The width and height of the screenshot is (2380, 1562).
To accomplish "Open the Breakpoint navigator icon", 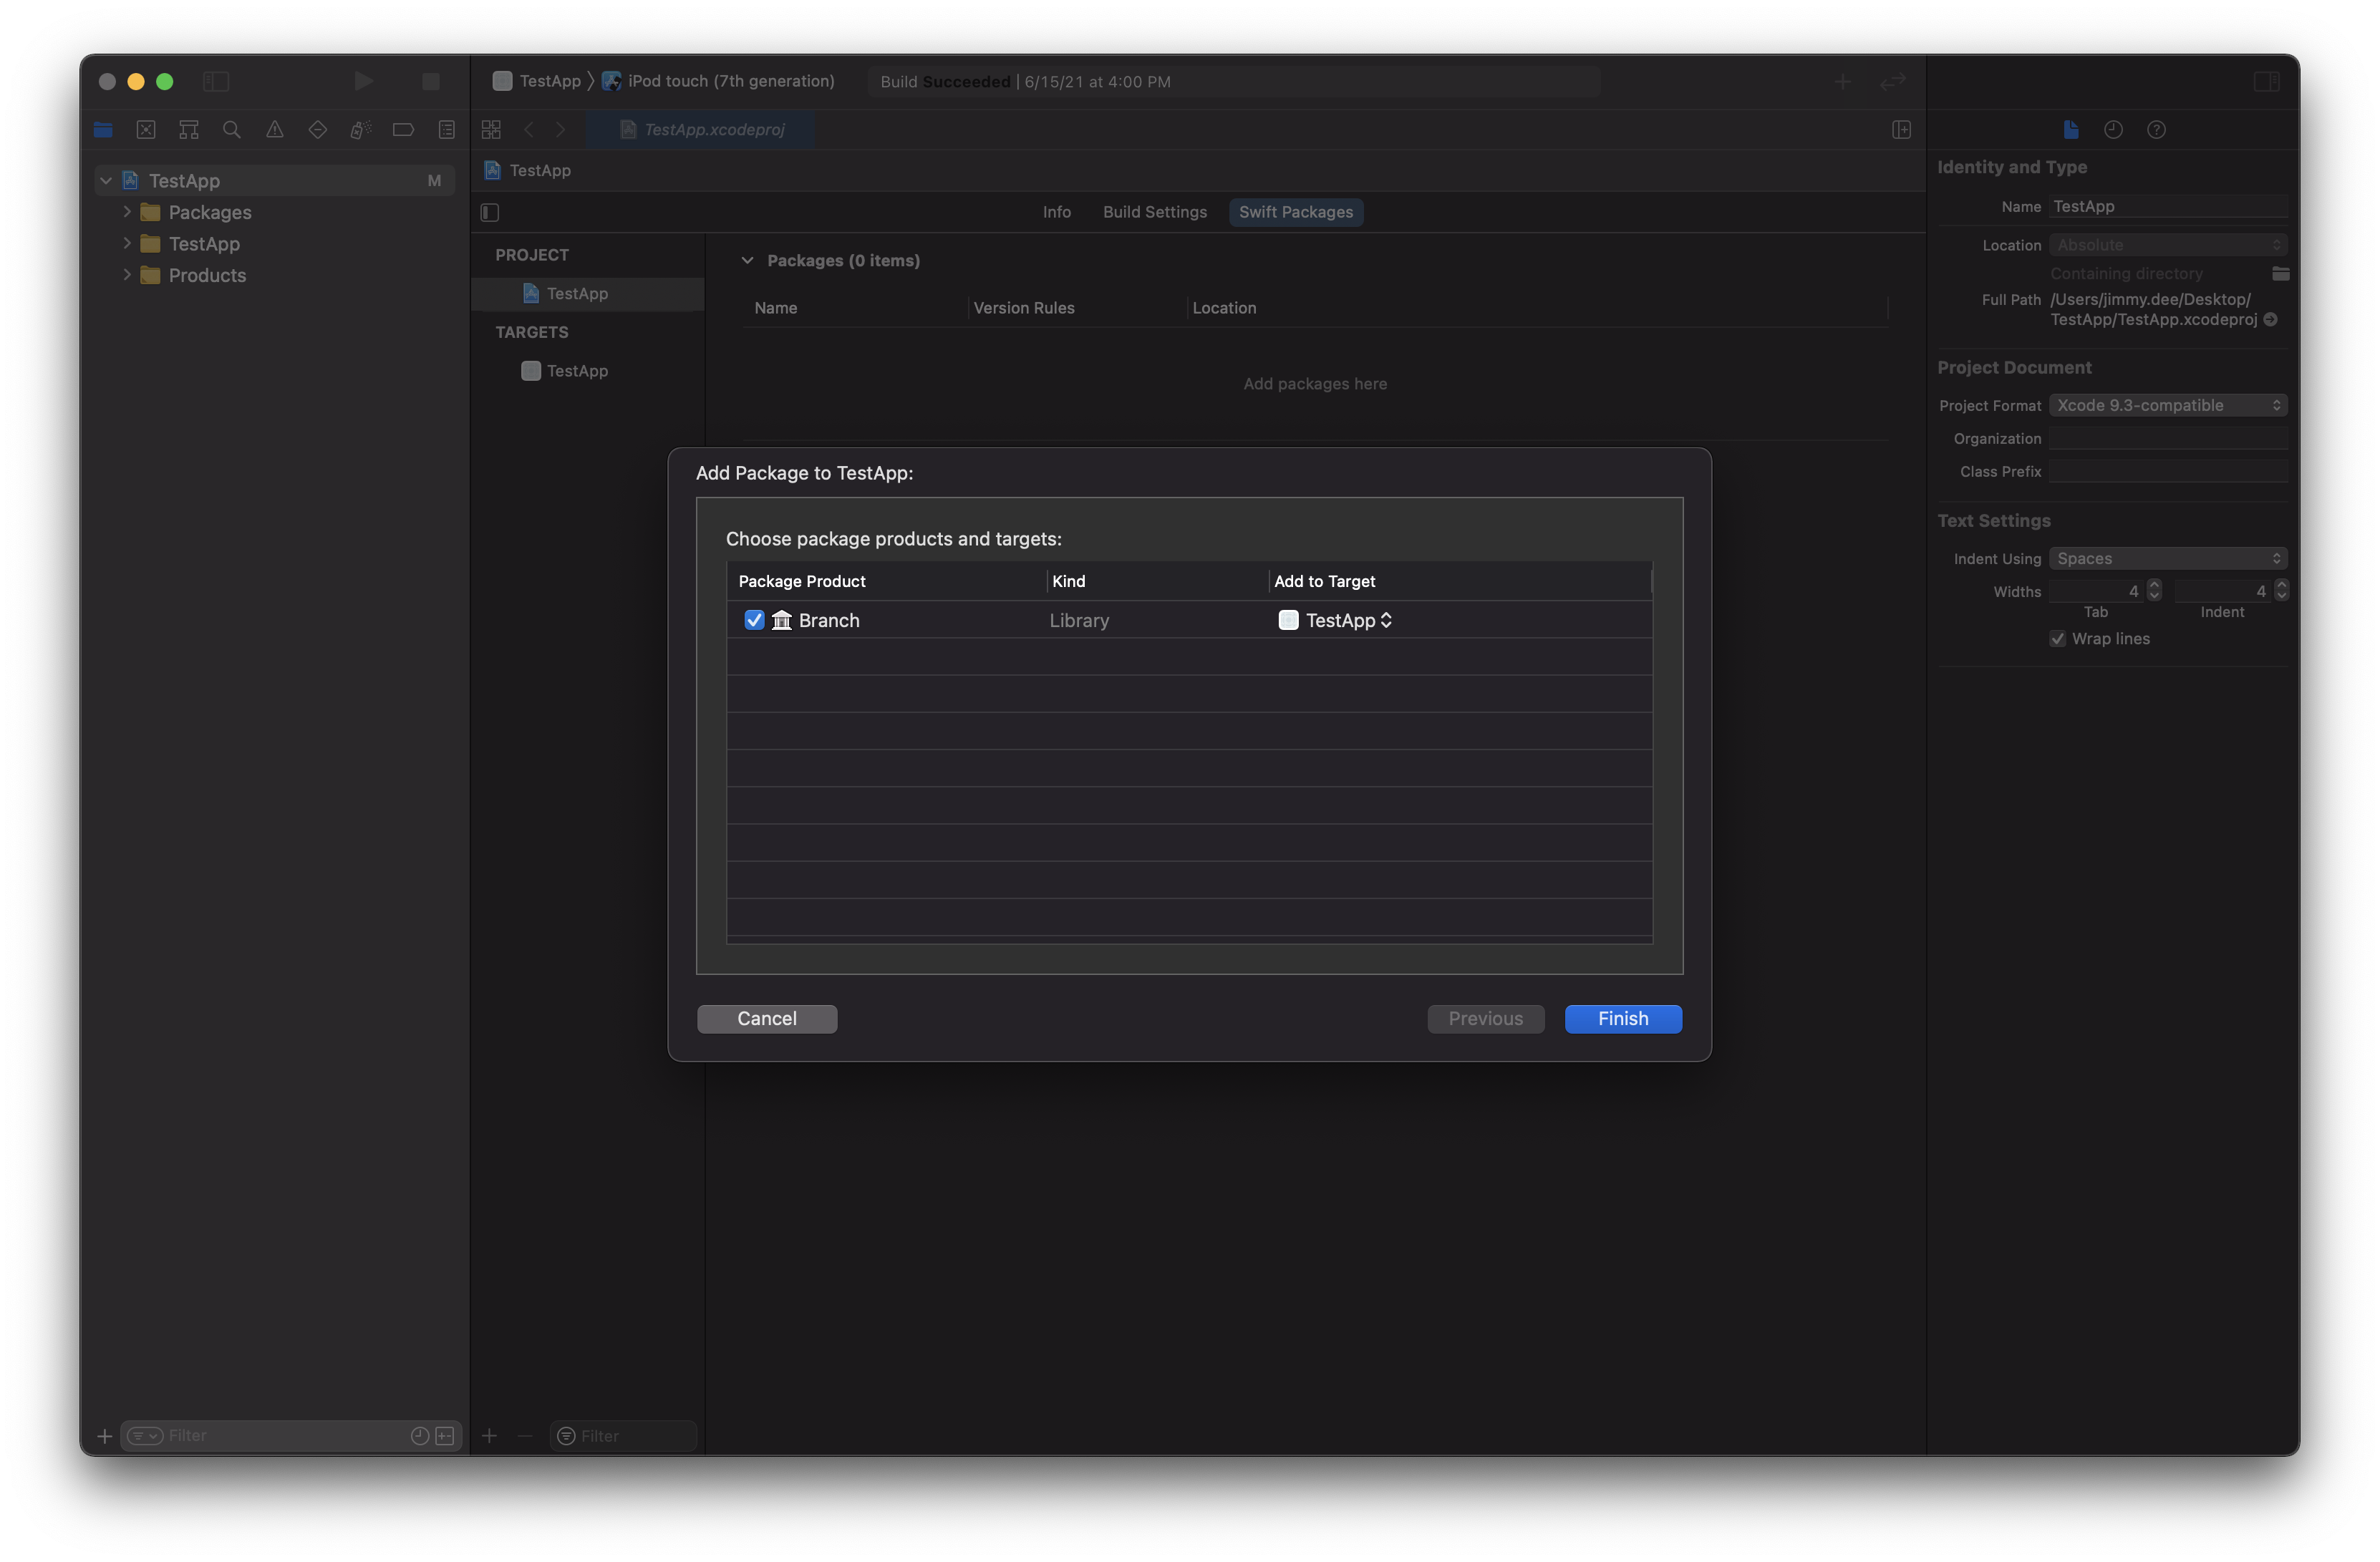I will [404, 130].
